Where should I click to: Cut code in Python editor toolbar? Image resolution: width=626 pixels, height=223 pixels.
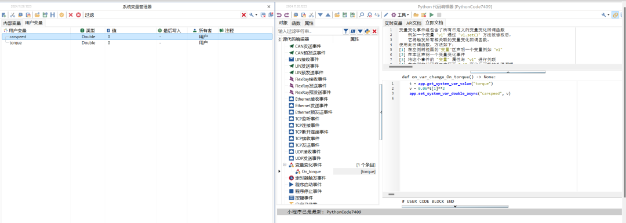click(x=311, y=14)
